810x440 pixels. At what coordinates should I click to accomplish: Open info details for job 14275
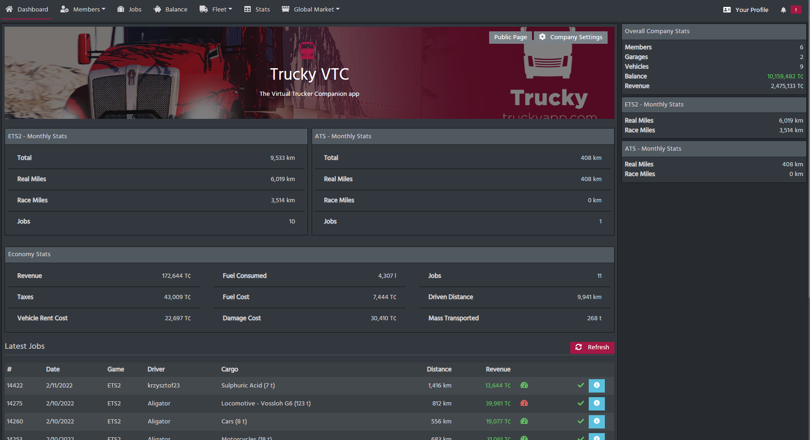pyautogui.click(x=597, y=404)
